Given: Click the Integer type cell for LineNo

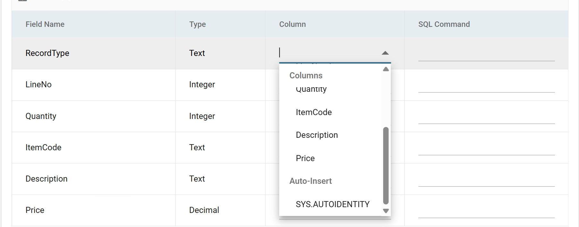Looking at the screenshot, I should (x=220, y=84).
